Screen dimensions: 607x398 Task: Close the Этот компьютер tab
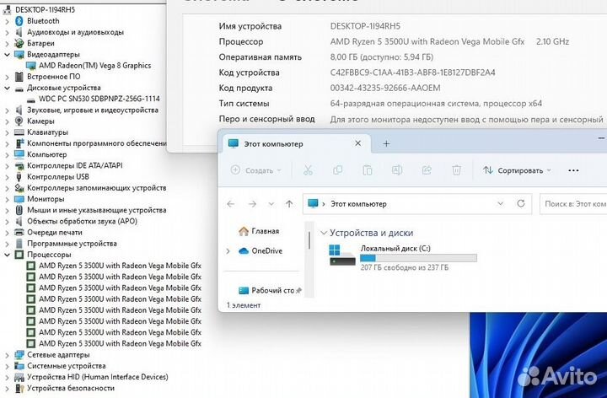(357, 143)
